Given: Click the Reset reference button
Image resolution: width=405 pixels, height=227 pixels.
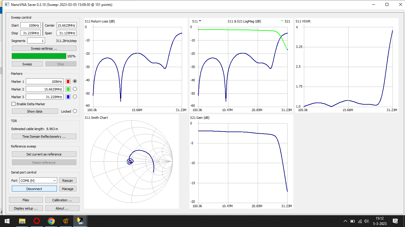Looking at the screenshot, I should (44, 163).
